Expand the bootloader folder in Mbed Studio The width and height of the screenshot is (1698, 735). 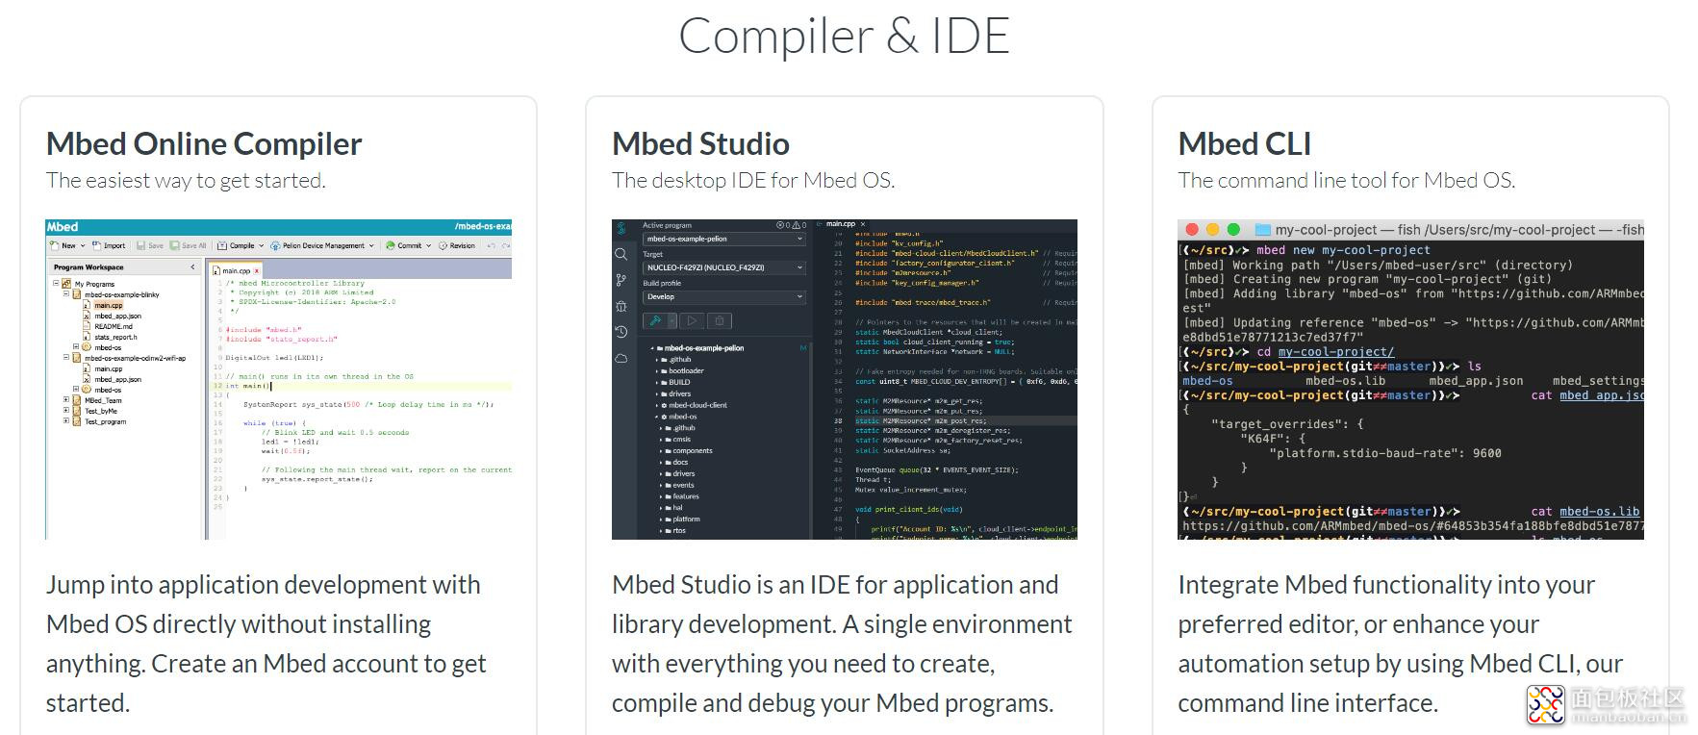pos(657,370)
